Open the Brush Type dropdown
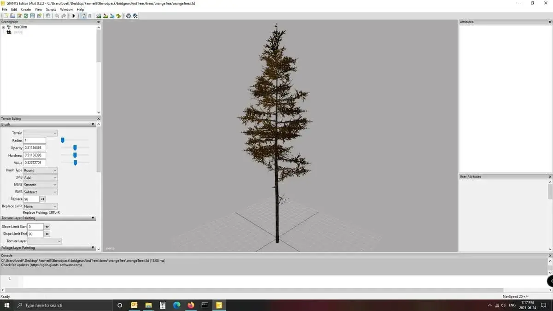The width and height of the screenshot is (553, 311). [41, 170]
